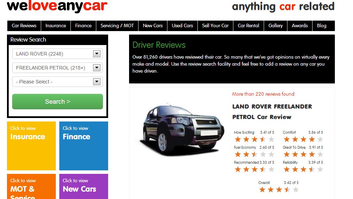Open the Servicing / MOT menu
Image resolution: width=353 pixels, height=199 pixels.
[x=117, y=26]
